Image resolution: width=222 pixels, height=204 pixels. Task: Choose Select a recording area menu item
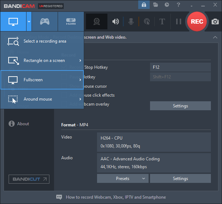(x=42, y=41)
